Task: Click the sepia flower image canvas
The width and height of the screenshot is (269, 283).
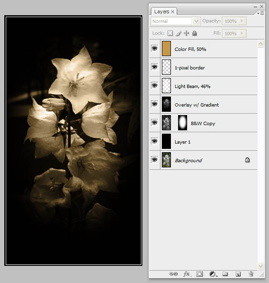Action: [x=73, y=141]
